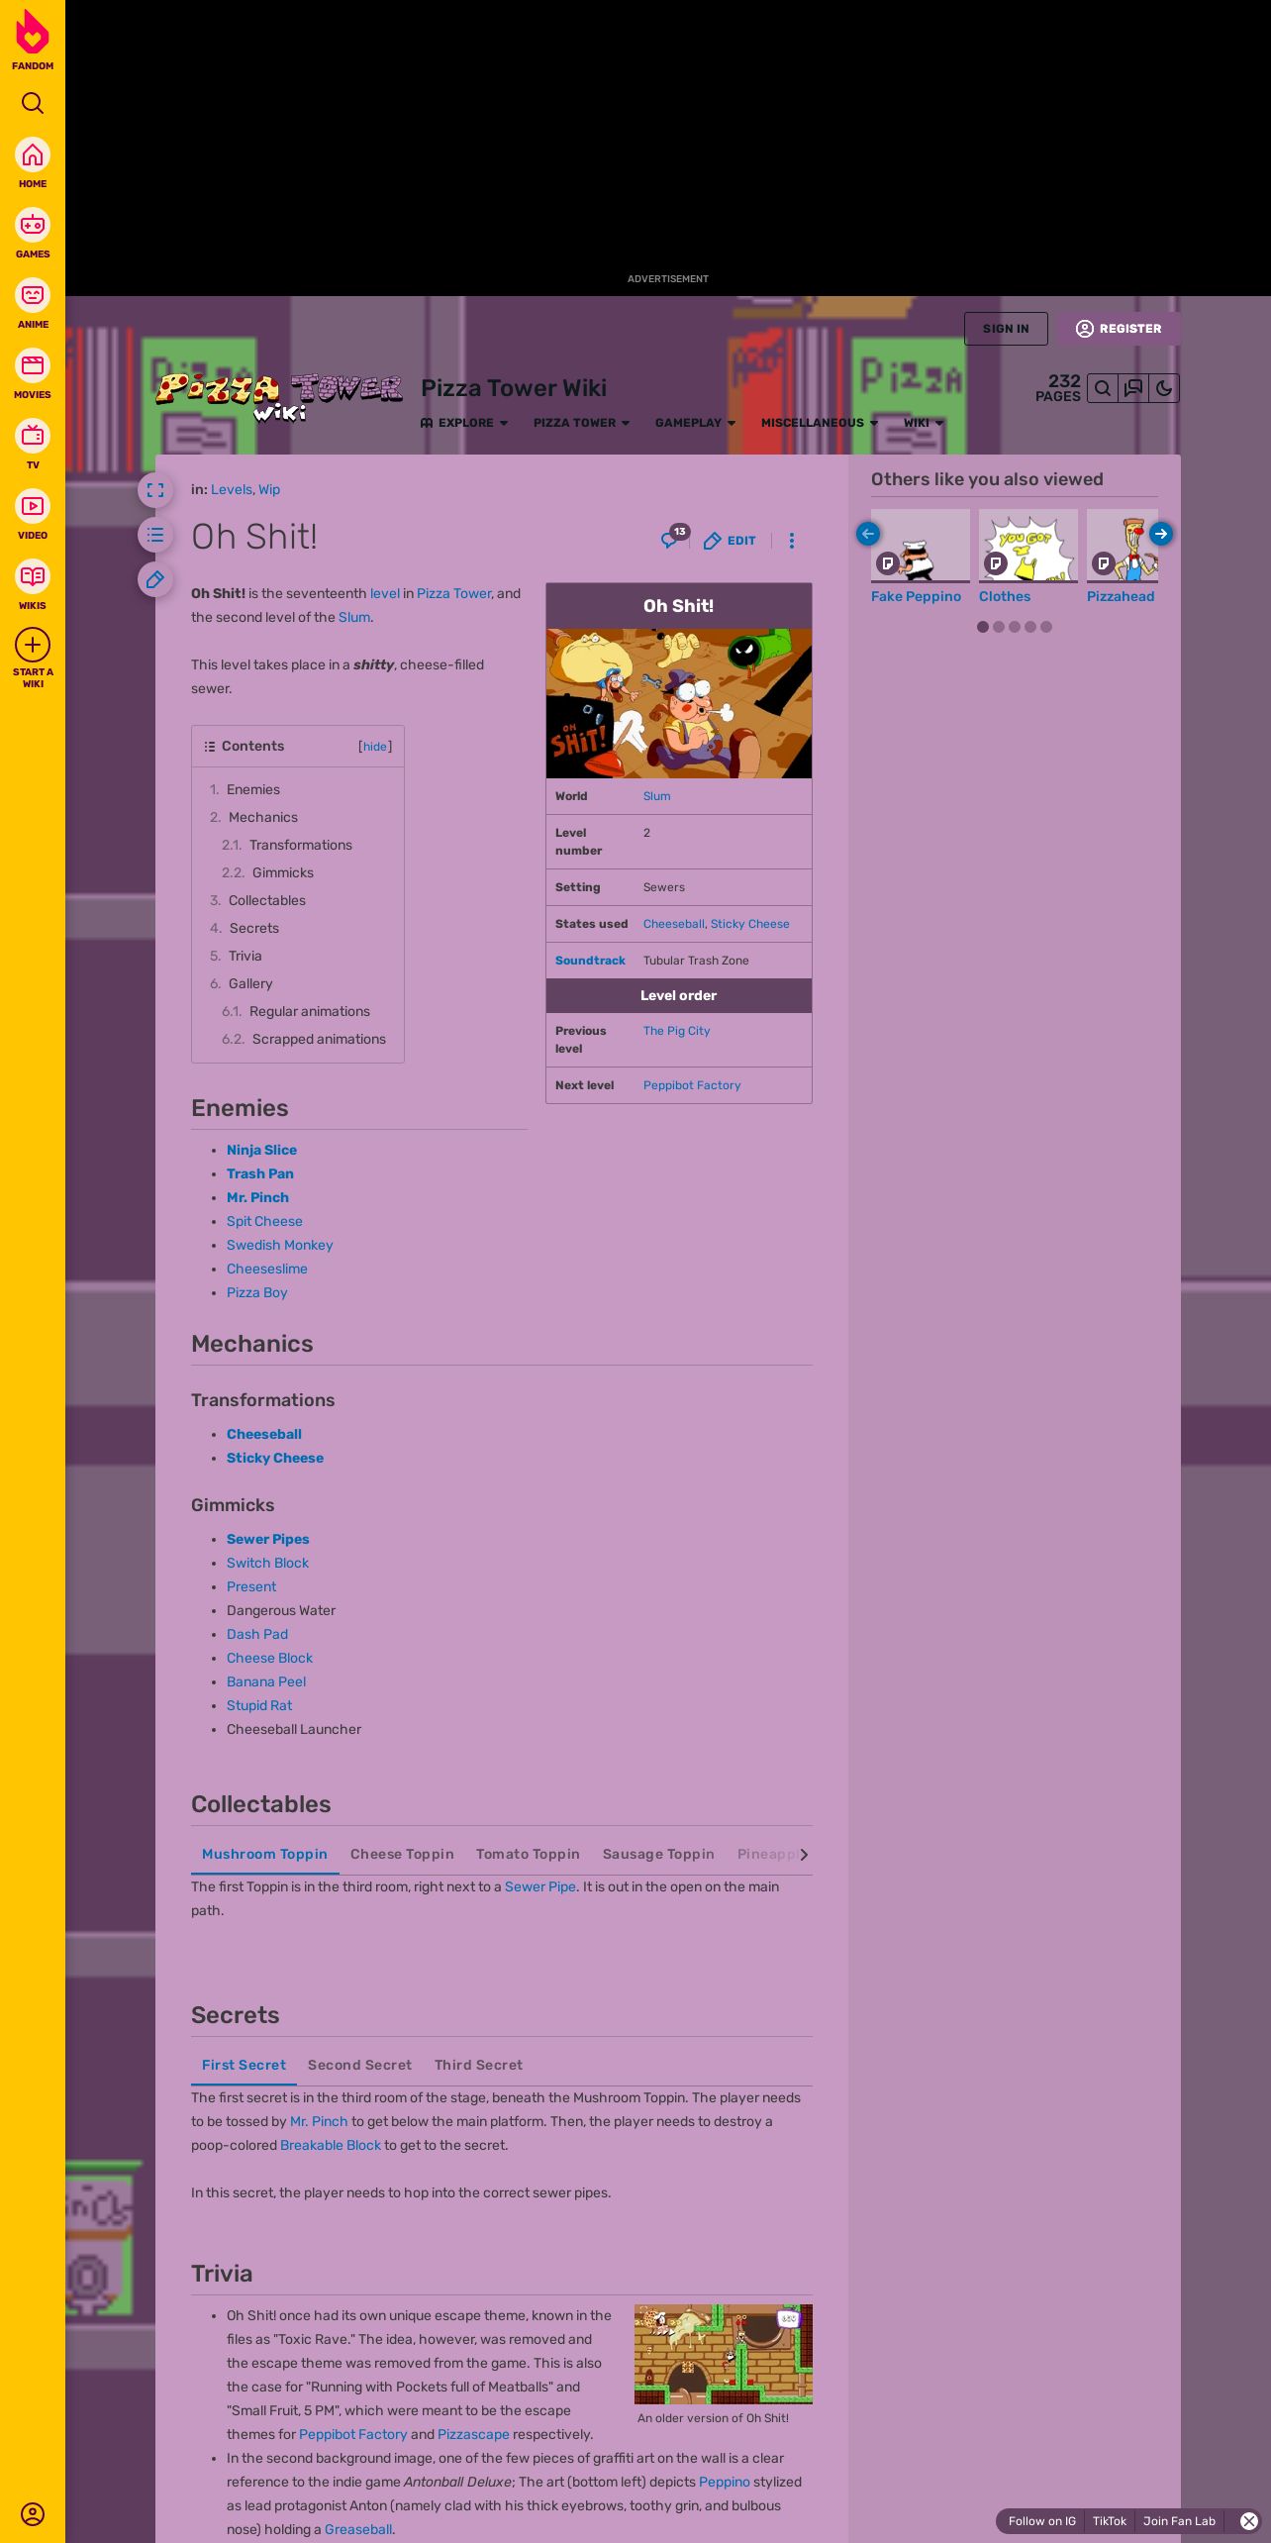Expand the Miscellaneous menu
The width and height of the screenshot is (1271, 2543).
(820, 423)
